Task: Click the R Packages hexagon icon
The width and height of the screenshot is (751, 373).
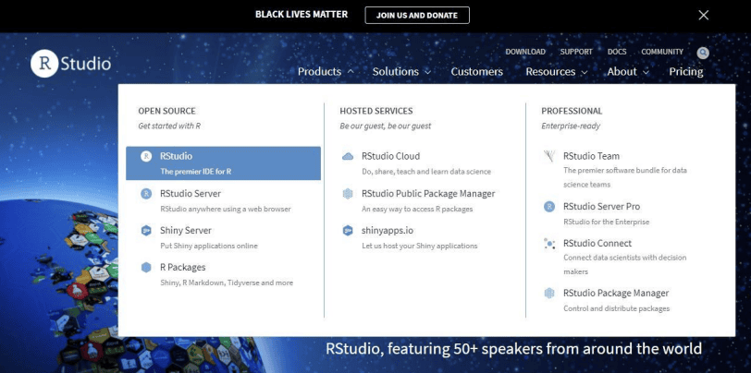Action: tap(146, 268)
